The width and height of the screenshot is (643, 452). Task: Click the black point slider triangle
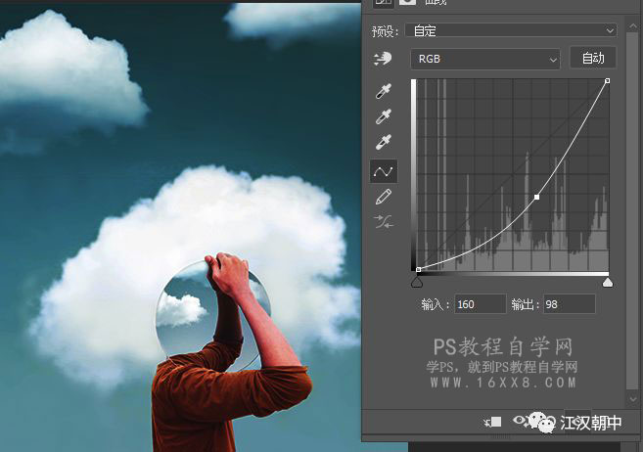[x=417, y=283]
